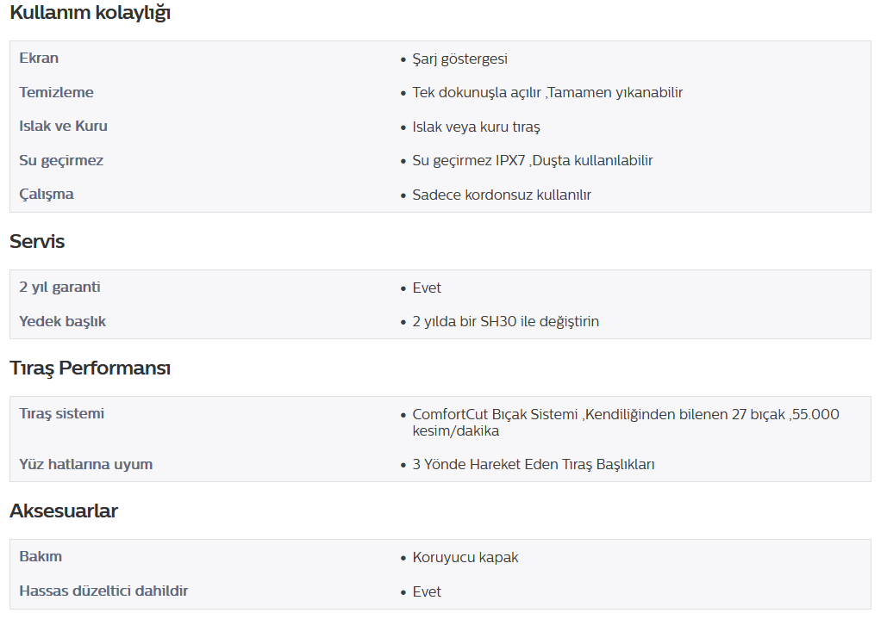This screenshot has width=887, height=619.
Task: Click the ComfortCut Bıçak Sistemi description
Action: (x=626, y=423)
